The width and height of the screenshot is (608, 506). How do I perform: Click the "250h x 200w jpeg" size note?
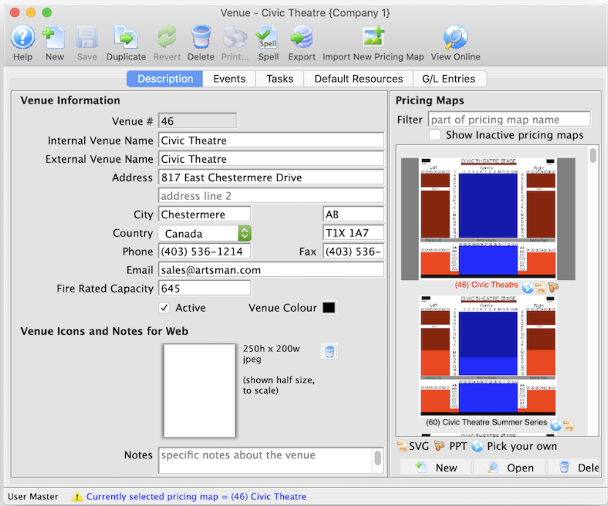click(271, 354)
